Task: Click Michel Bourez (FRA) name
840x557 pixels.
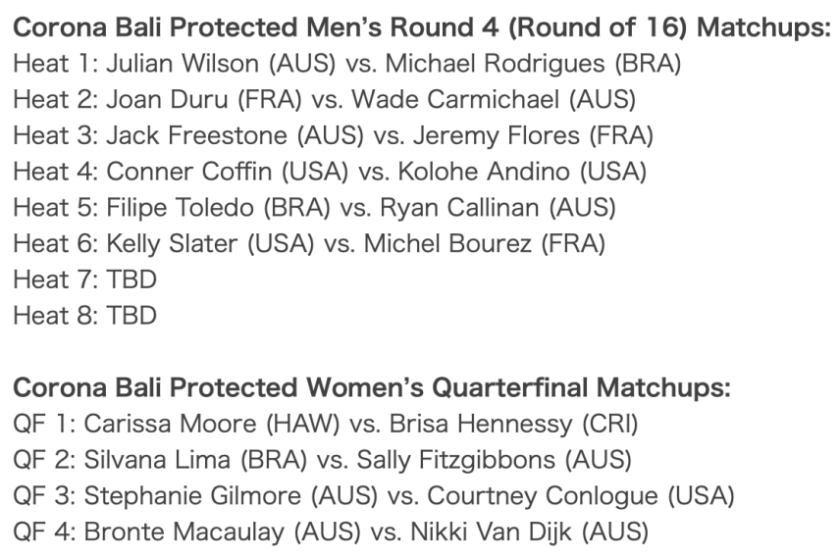Action: click(485, 243)
